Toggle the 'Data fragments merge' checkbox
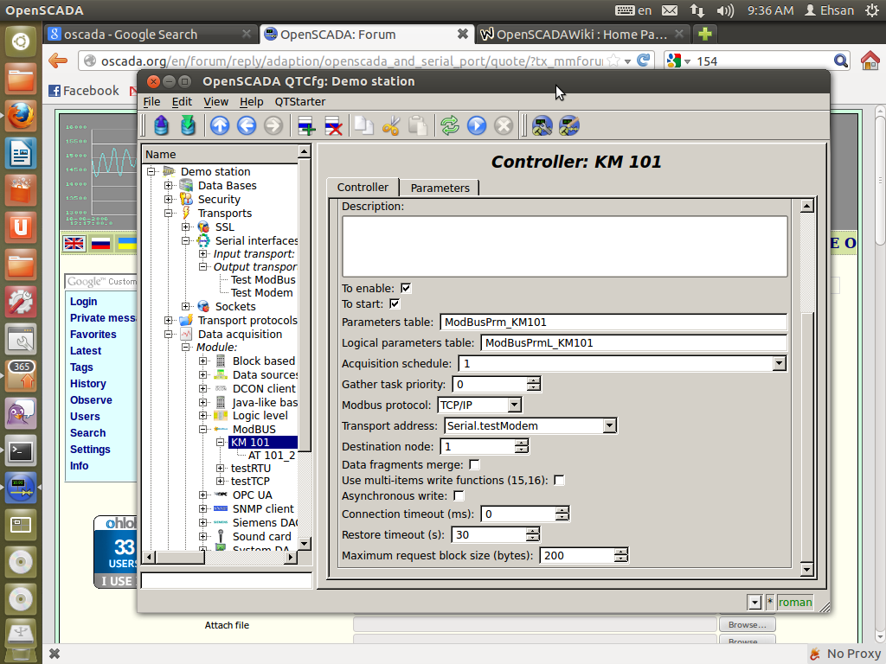886x664 pixels. (x=474, y=465)
